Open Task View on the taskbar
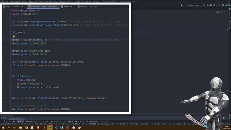Image resolution: width=231 pixels, height=130 pixels. coord(14,127)
